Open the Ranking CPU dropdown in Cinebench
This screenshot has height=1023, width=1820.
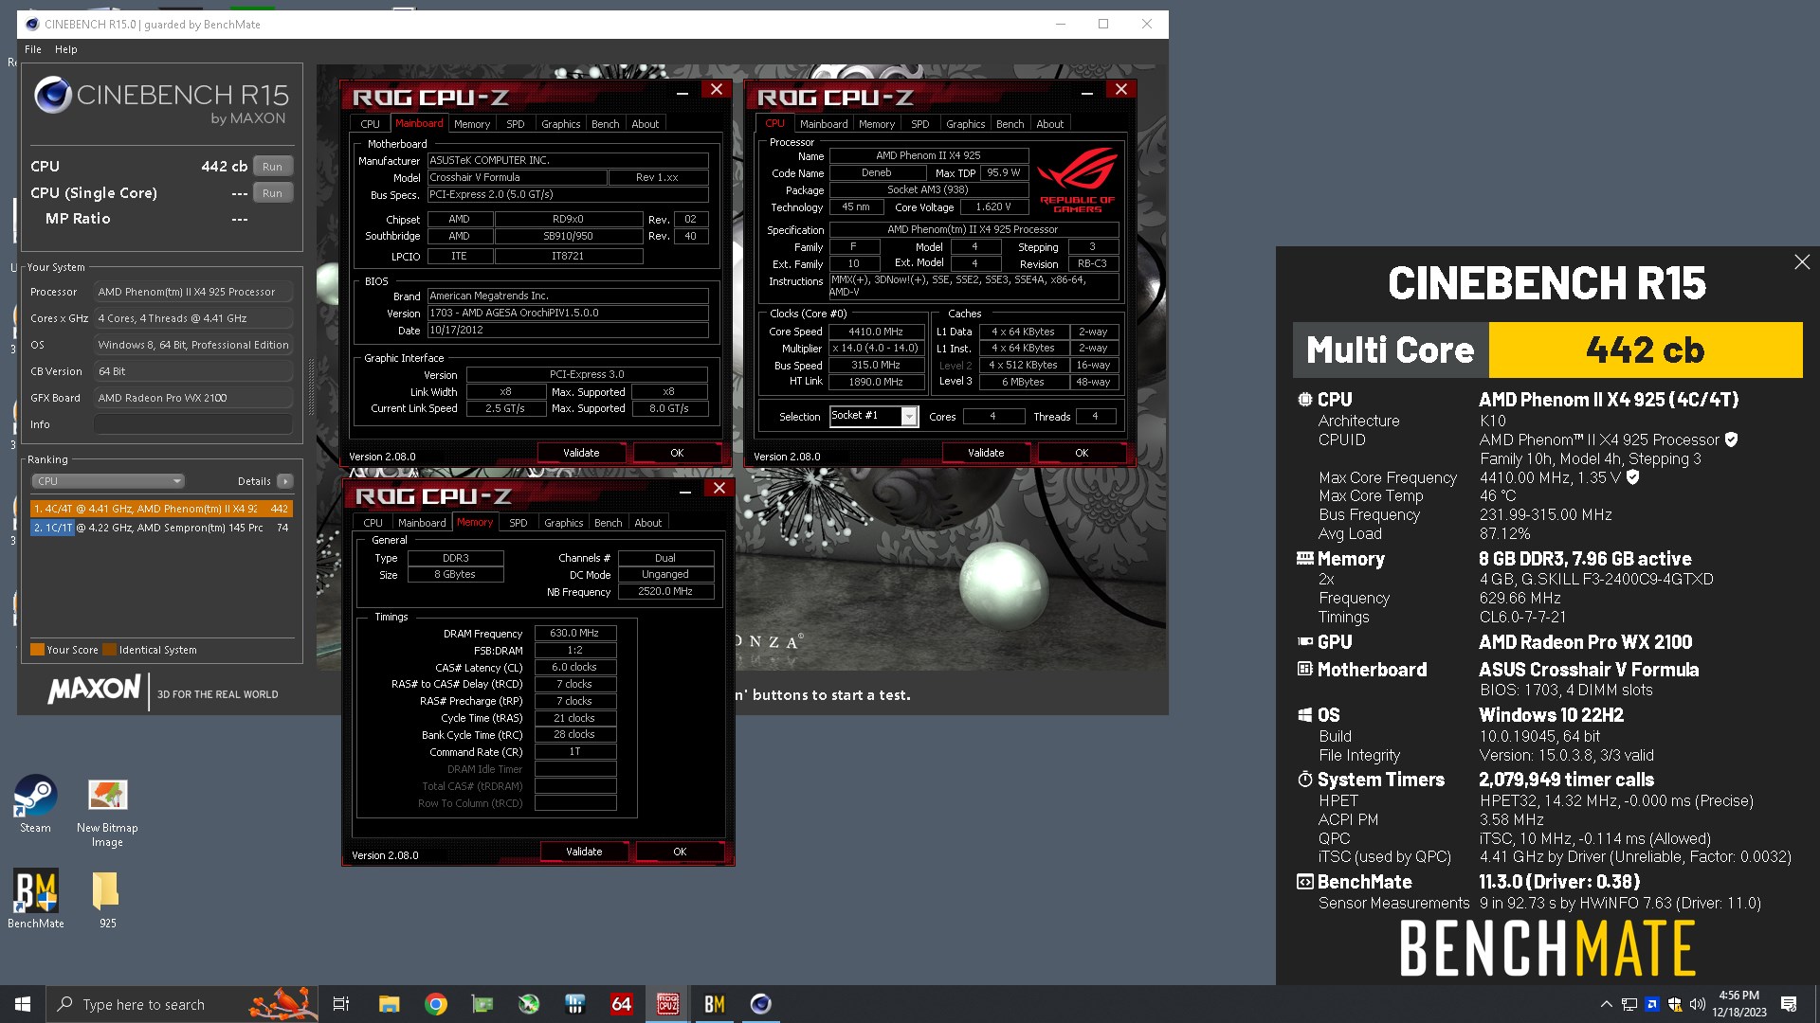pos(108,481)
